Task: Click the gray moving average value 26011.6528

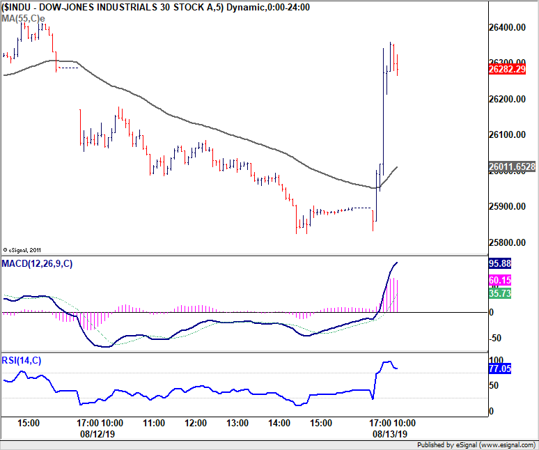Action: coord(512,166)
